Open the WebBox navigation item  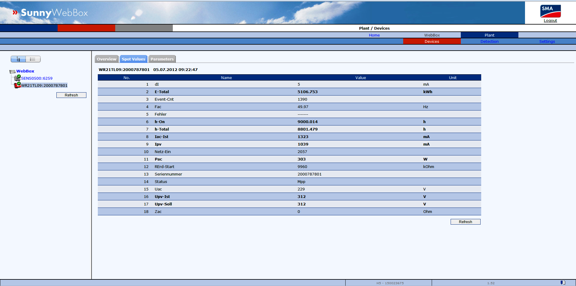[432, 35]
